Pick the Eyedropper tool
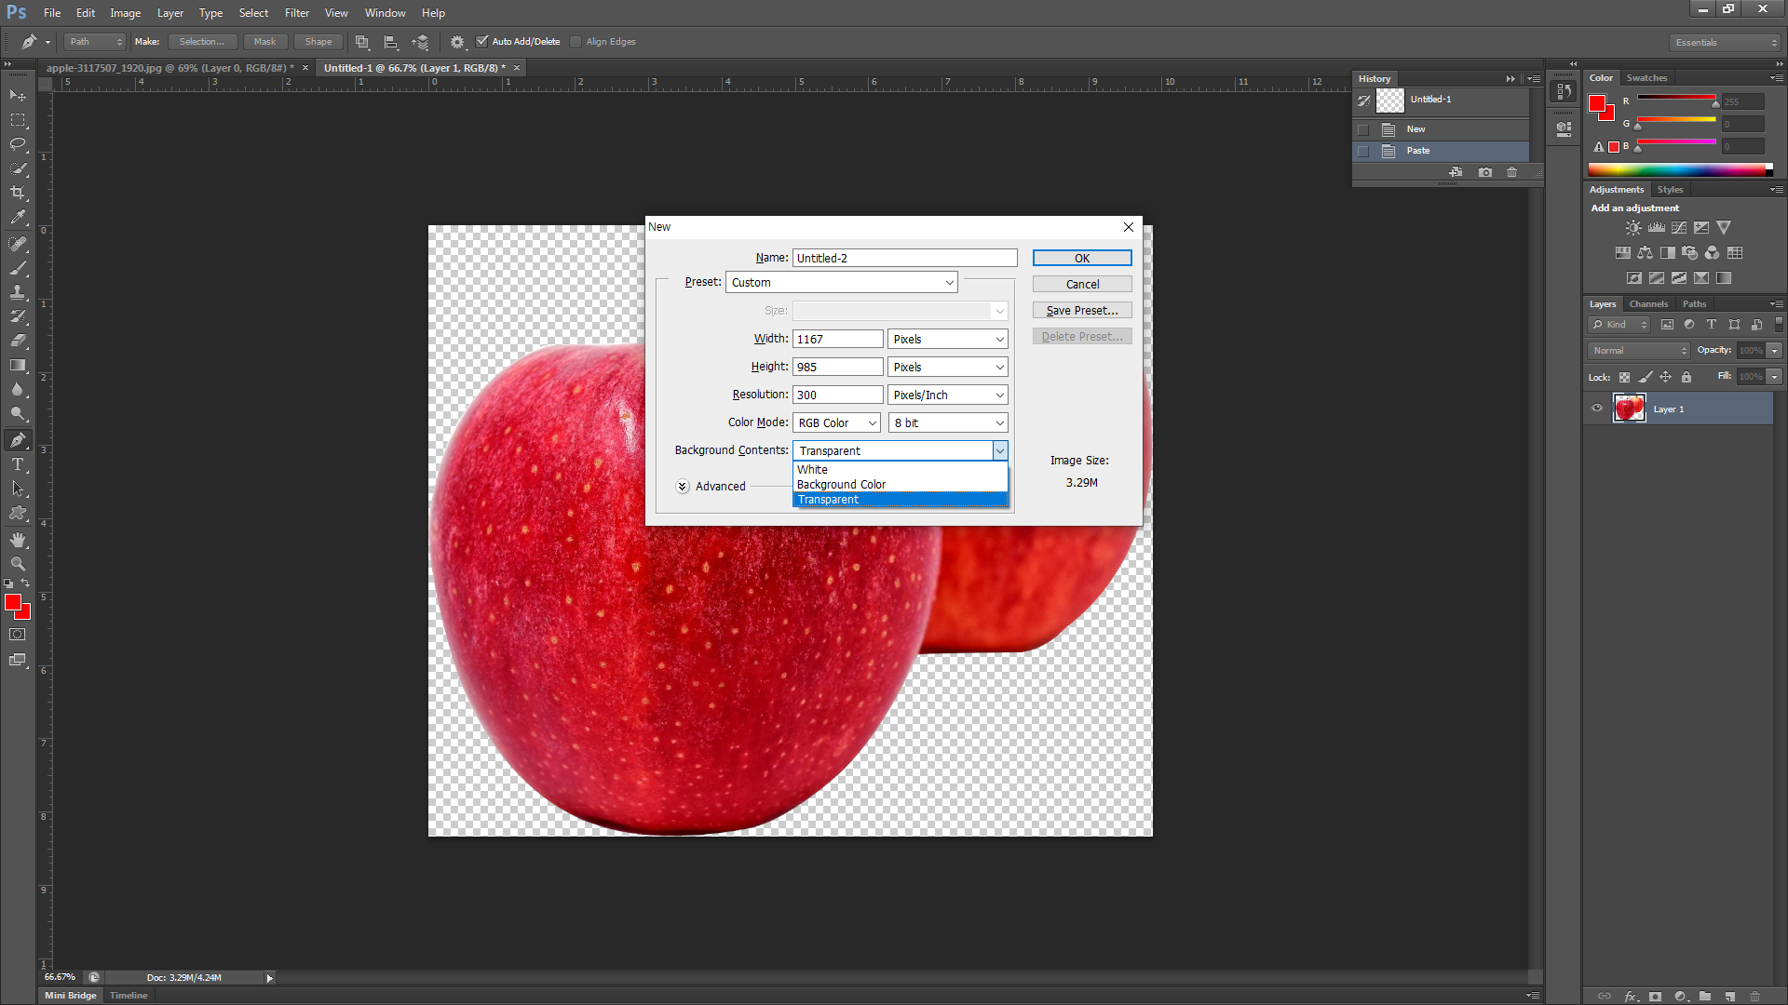 [18, 218]
